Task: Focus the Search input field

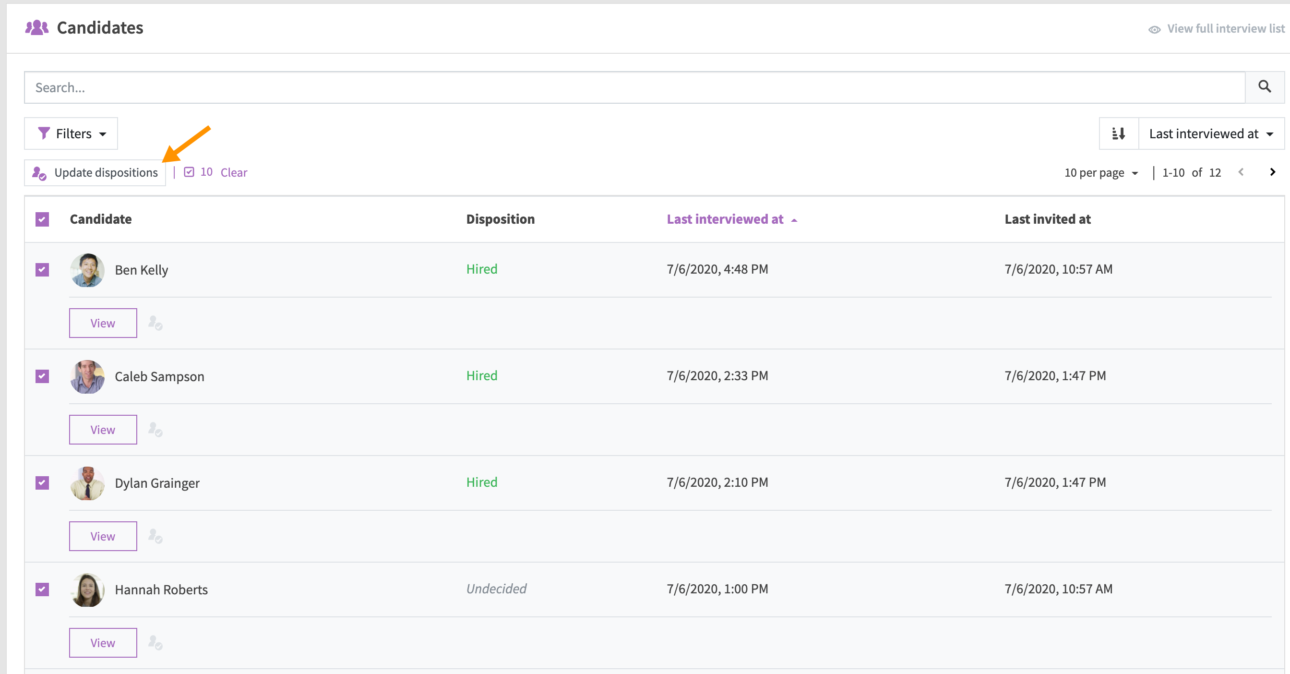Action: tap(634, 87)
